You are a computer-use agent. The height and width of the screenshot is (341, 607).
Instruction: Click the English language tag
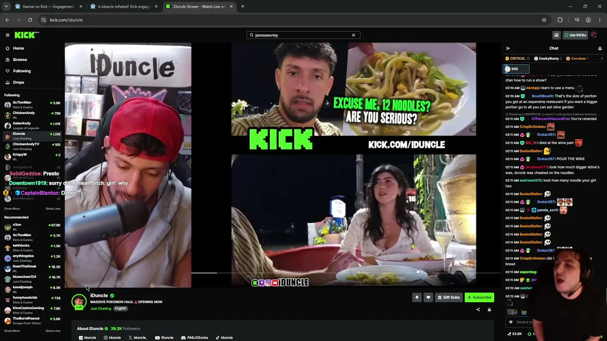pos(120,309)
